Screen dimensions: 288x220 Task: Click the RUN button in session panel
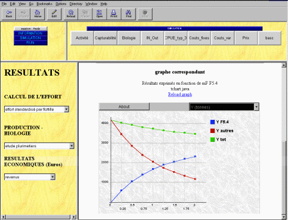(x=30, y=43)
